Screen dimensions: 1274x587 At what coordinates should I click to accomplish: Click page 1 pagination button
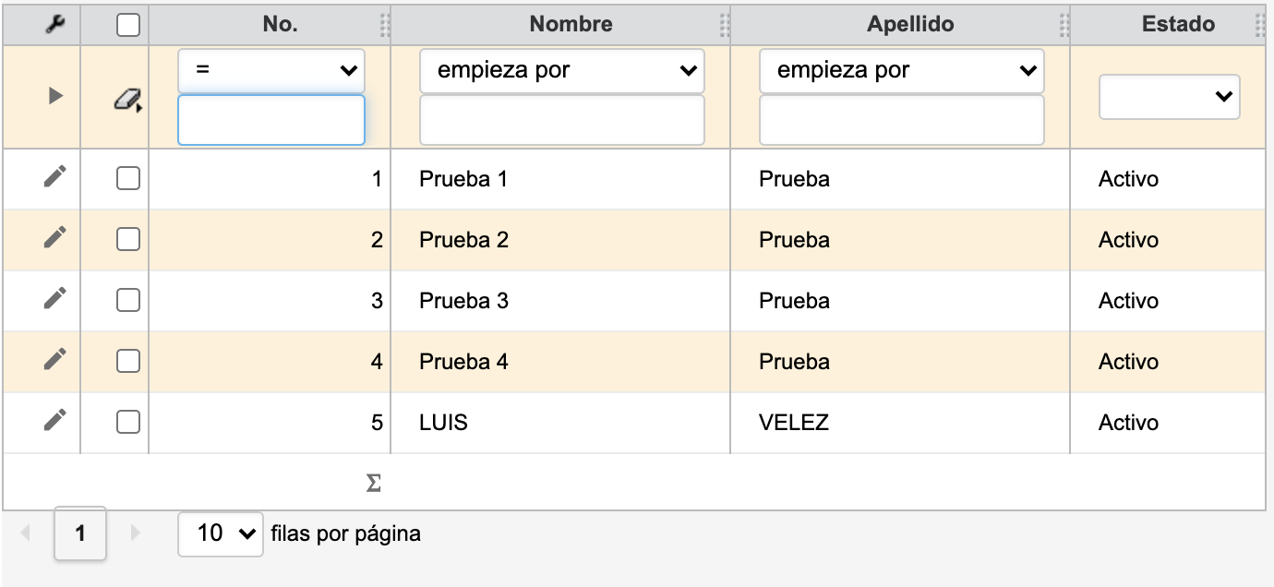click(80, 533)
